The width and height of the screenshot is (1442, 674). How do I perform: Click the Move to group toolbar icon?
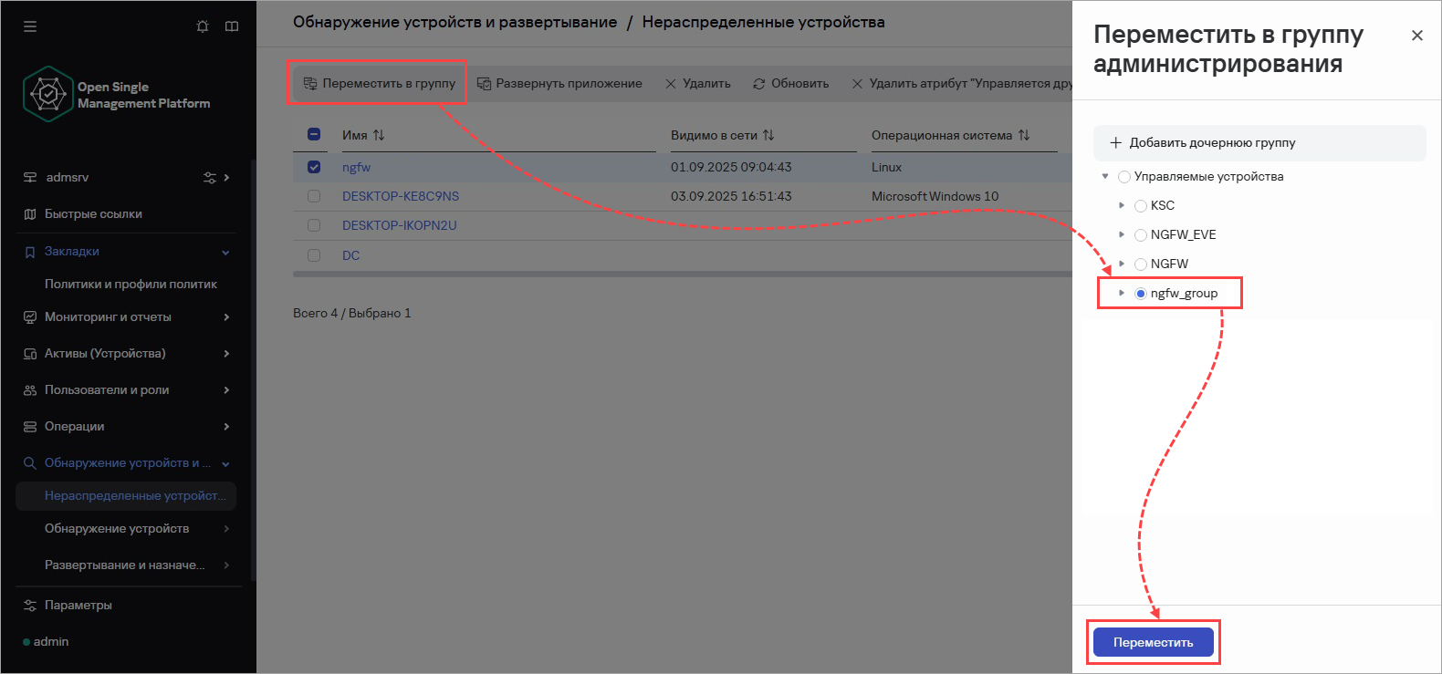tap(310, 83)
